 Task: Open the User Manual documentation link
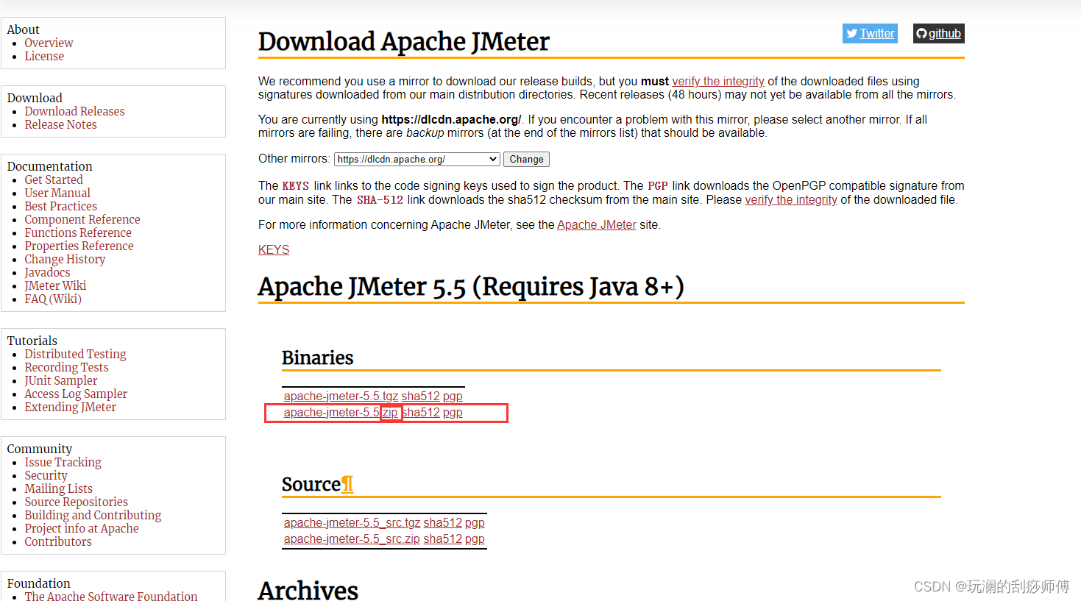click(57, 193)
